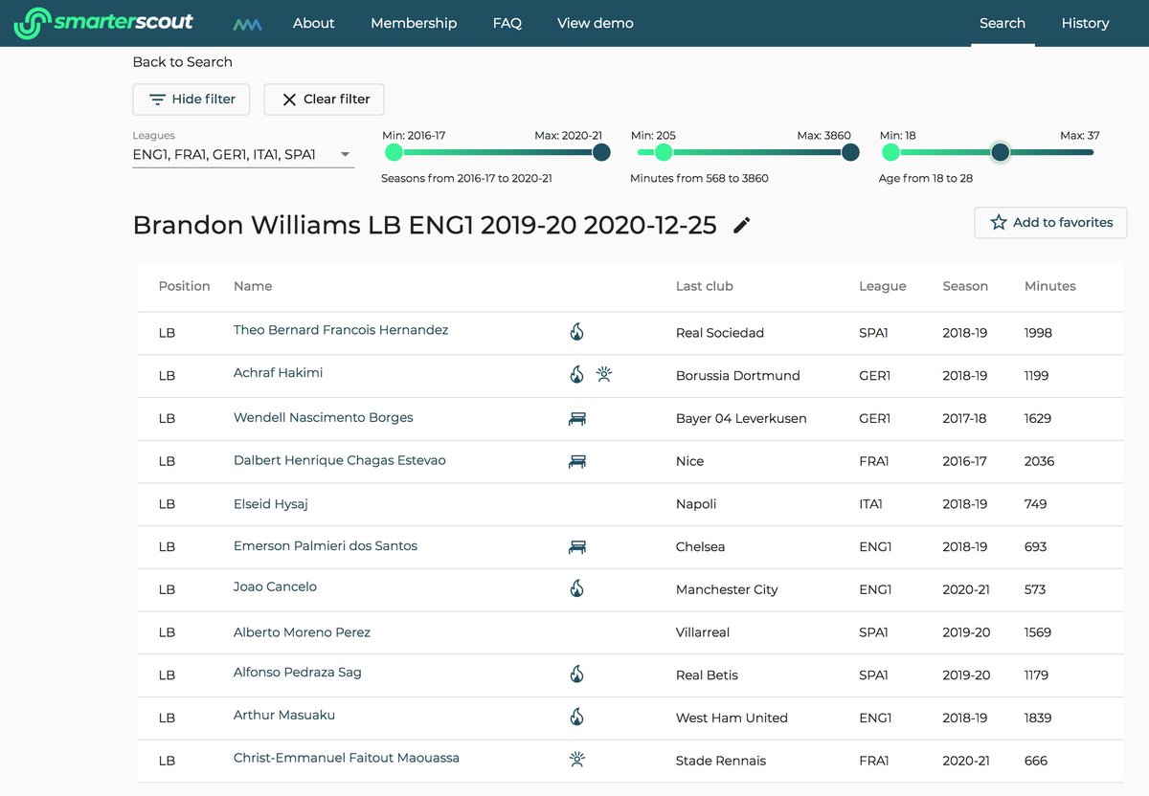The image size is (1149, 796).
Task: Click the Stade Rennais club cell
Action: (x=721, y=761)
